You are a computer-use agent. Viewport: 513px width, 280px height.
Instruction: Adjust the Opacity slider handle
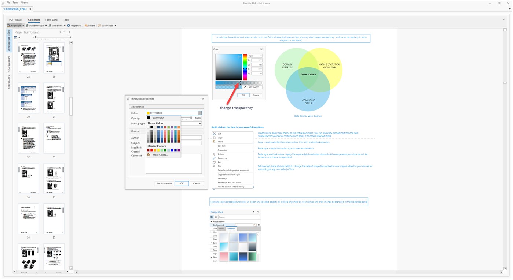pos(191,118)
